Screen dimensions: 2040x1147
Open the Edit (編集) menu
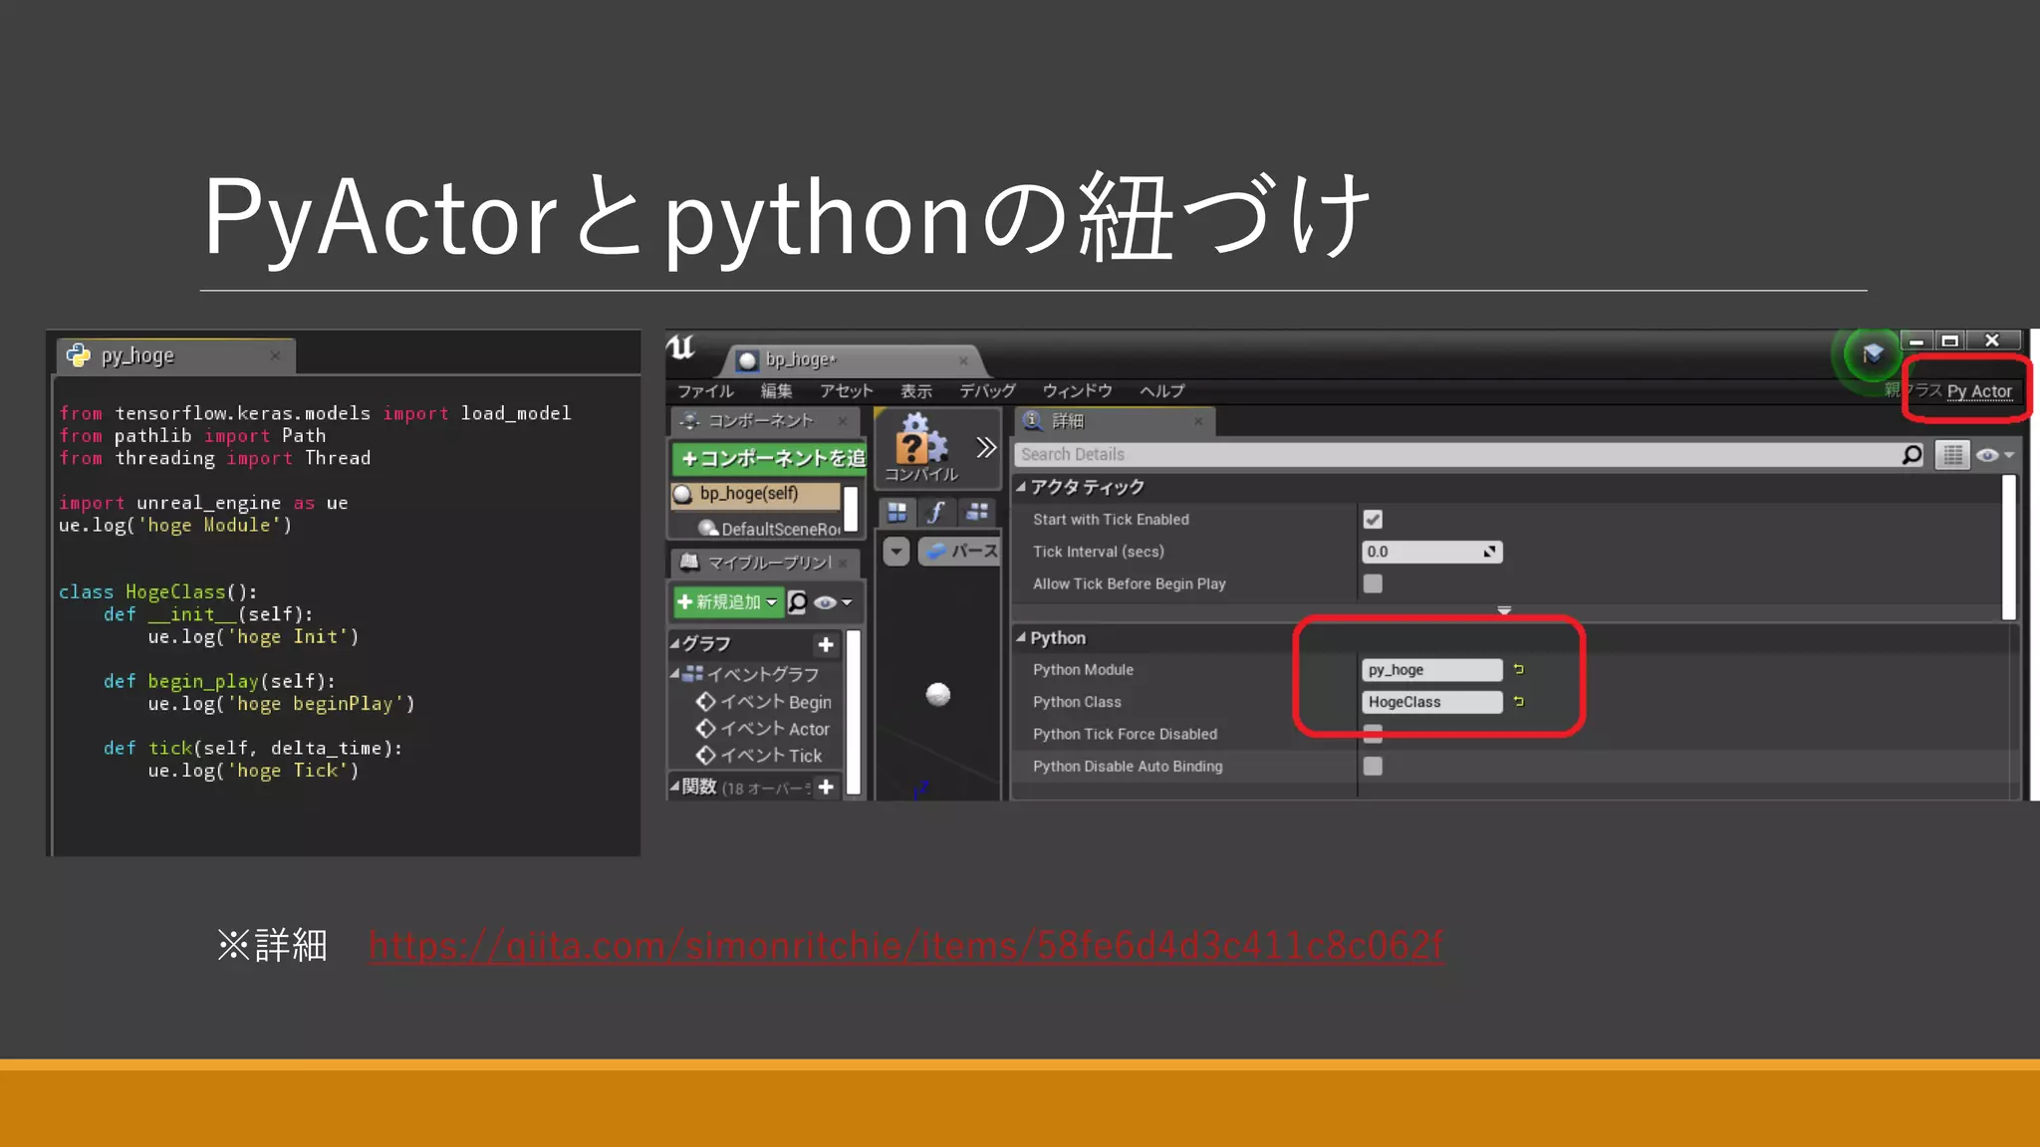tap(777, 391)
